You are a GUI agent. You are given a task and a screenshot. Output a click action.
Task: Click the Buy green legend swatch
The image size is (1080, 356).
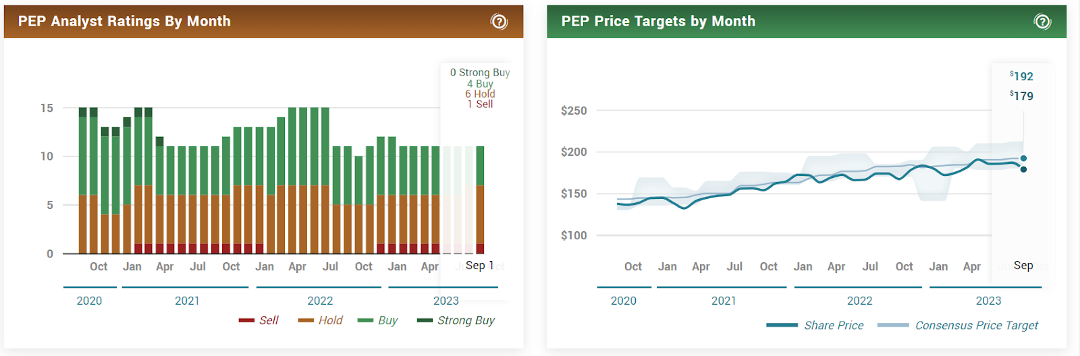365,320
